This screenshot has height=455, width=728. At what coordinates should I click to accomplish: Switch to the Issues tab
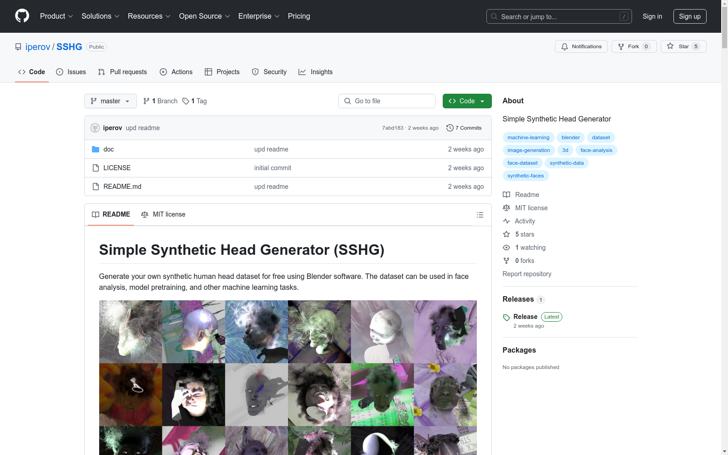(71, 72)
